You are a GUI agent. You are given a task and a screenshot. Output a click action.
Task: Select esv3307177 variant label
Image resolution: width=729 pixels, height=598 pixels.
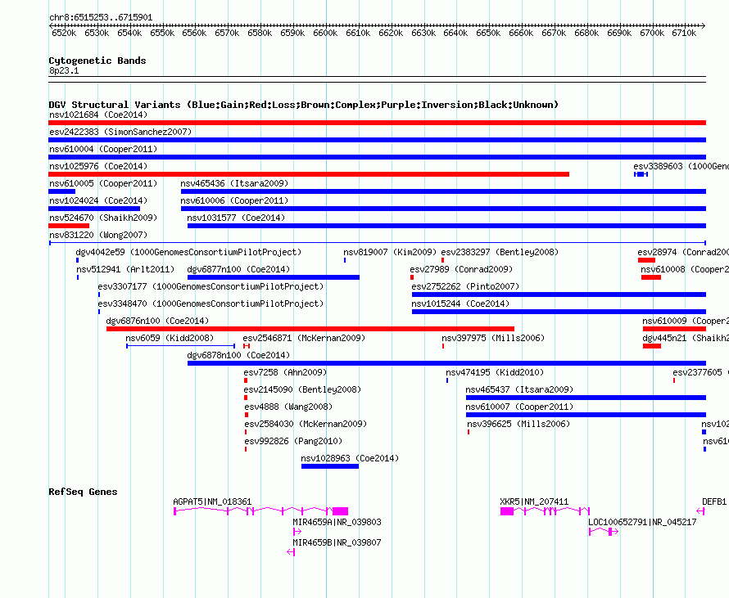[211, 286]
